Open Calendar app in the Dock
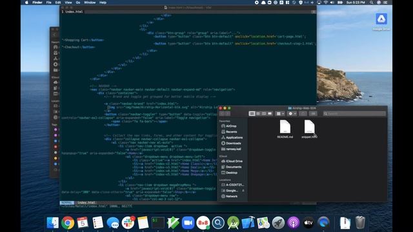The width and height of the screenshot is (413, 232). [x=83, y=223]
